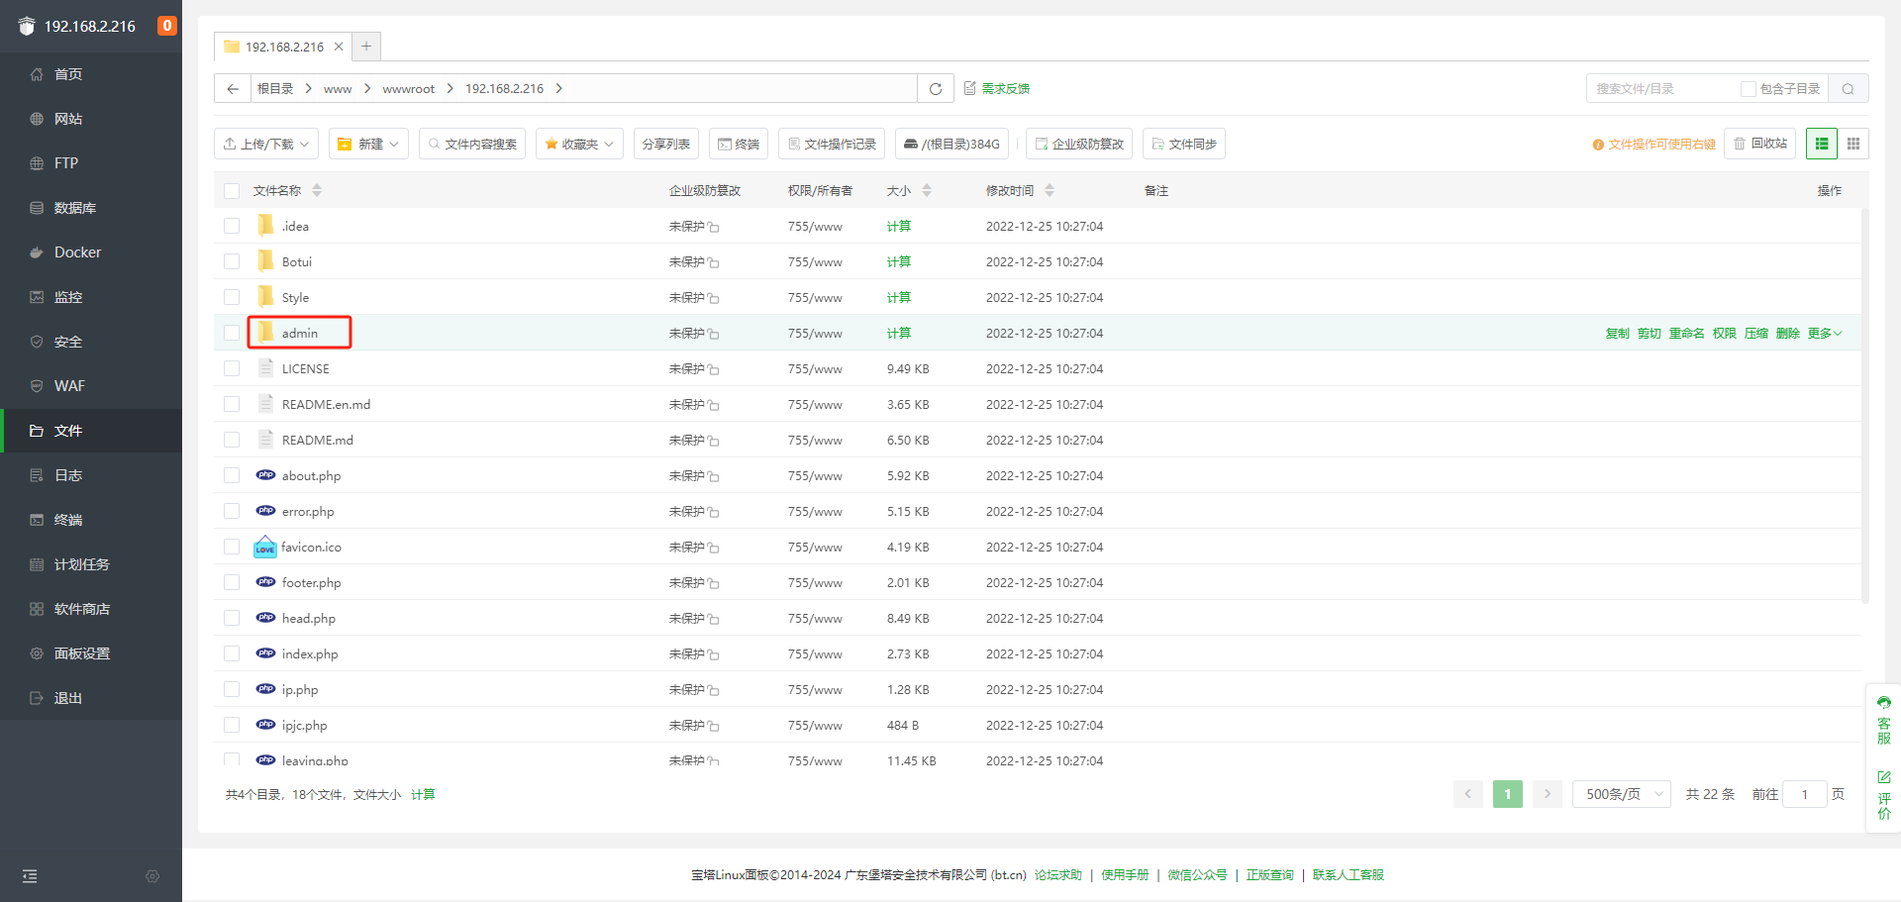Click the 安全 security shield icon

pos(37,342)
